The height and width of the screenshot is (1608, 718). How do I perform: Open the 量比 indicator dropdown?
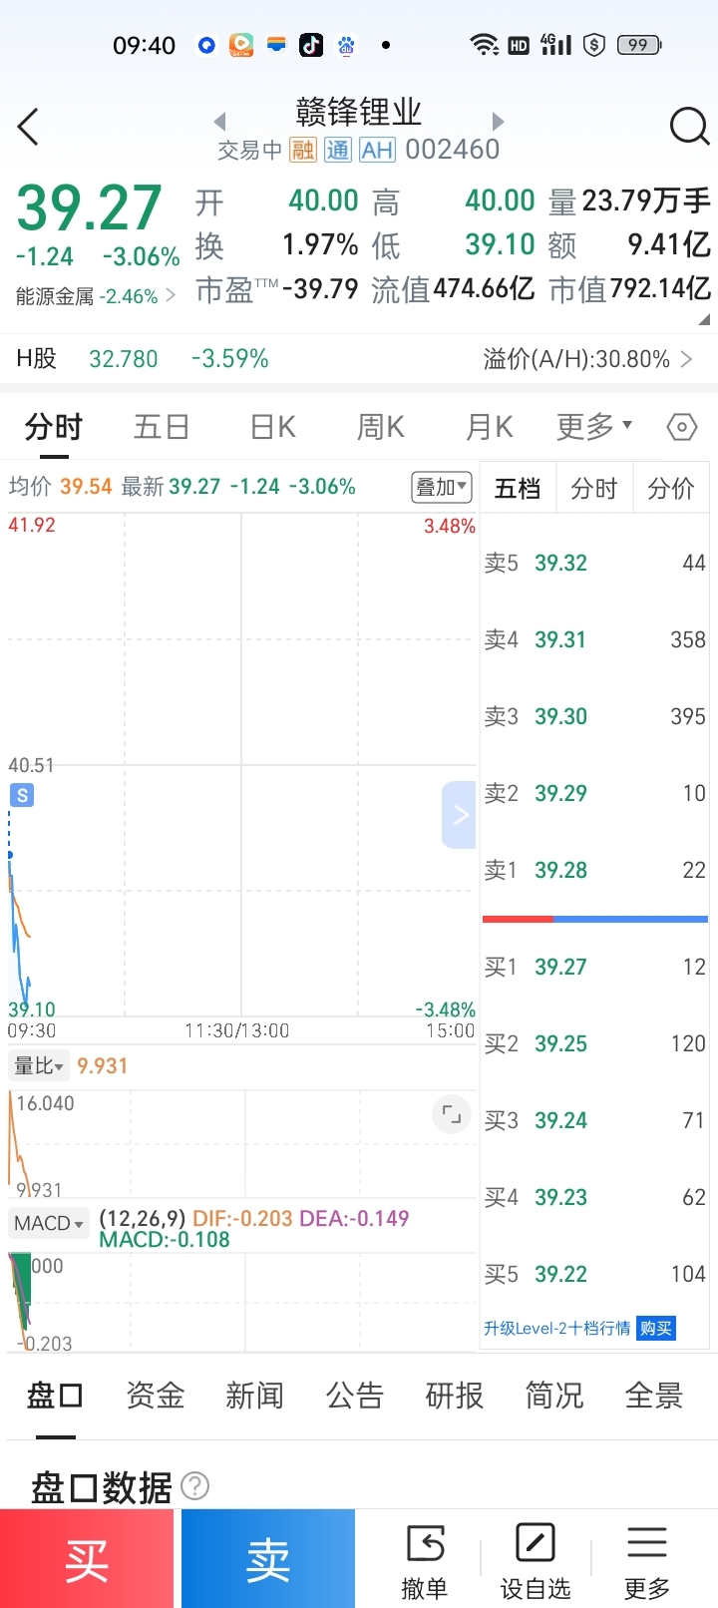pos(39,1065)
